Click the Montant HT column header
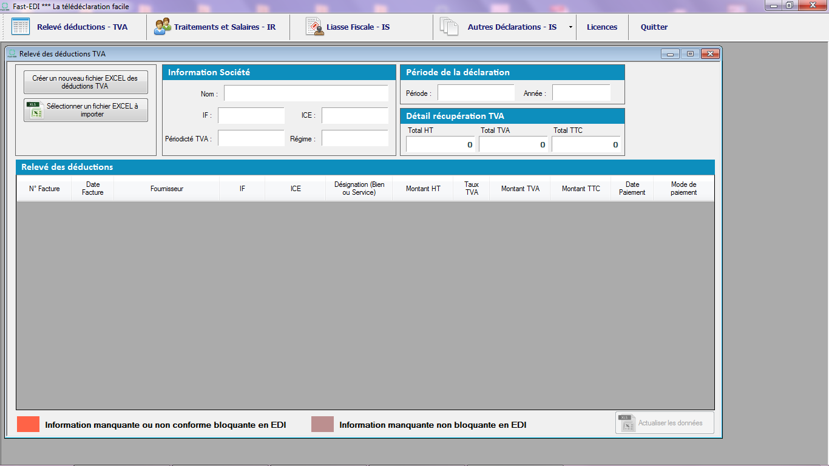 [x=423, y=189]
